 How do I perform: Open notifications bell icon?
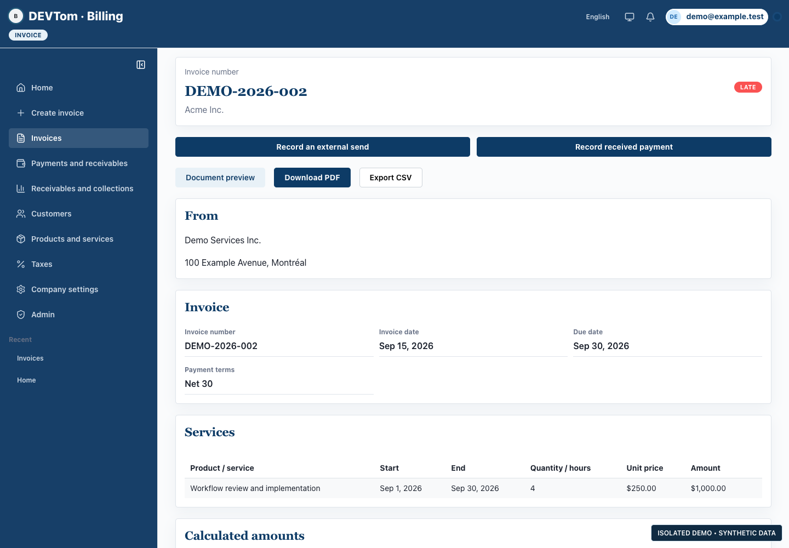[x=650, y=17]
